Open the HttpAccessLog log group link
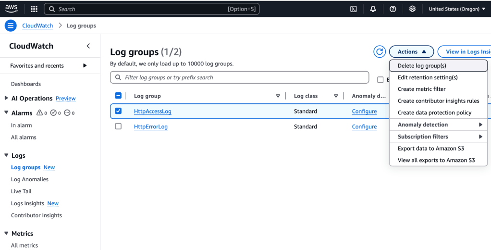The image size is (491, 250). [152, 112]
